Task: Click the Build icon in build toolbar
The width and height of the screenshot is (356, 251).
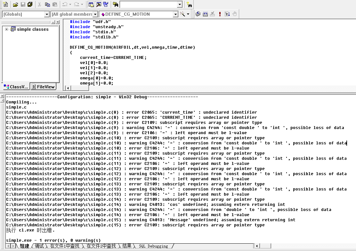Action: [205, 14]
